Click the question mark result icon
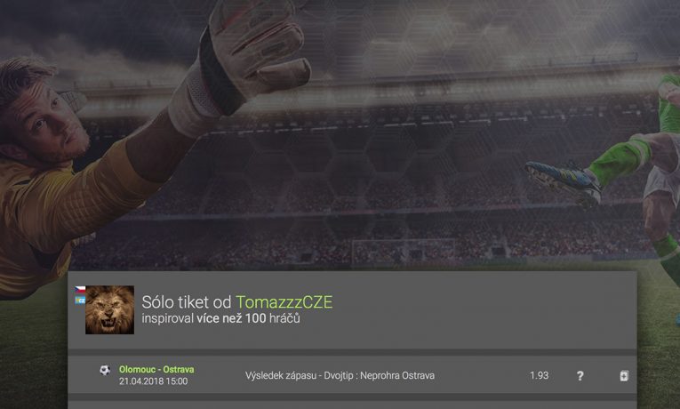680x409 pixels. [580, 375]
